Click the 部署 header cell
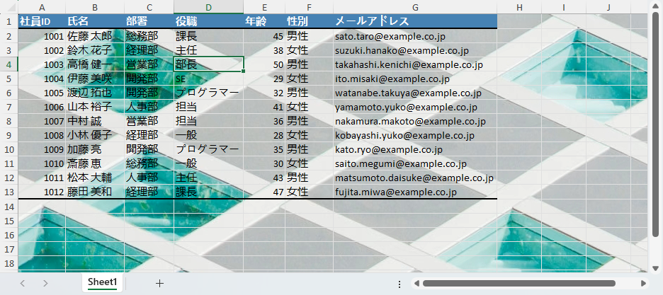 click(x=149, y=21)
